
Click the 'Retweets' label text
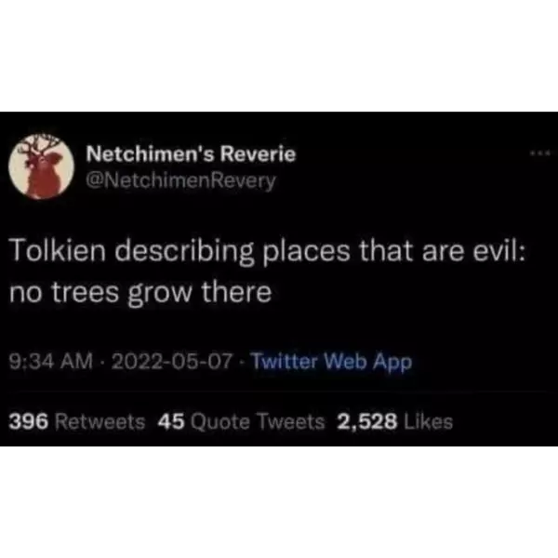pos(100,421)
